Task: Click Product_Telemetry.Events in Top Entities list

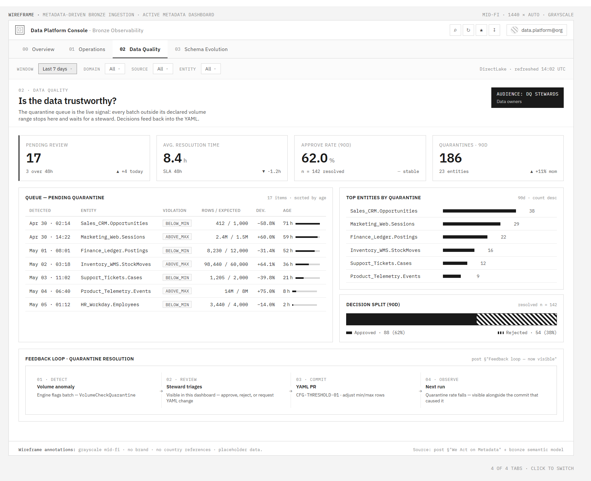Action: click(385, 276)
